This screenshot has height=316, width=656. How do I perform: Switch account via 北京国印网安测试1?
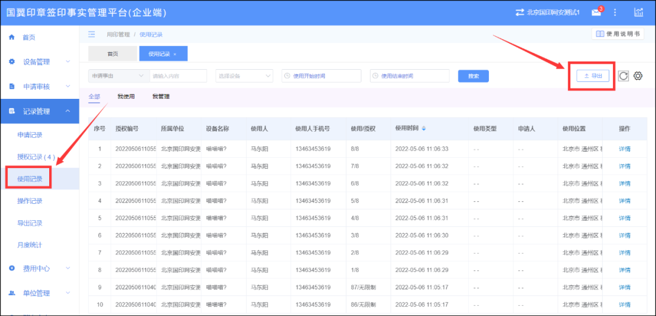pyautogui.click(x=553, y=13)
